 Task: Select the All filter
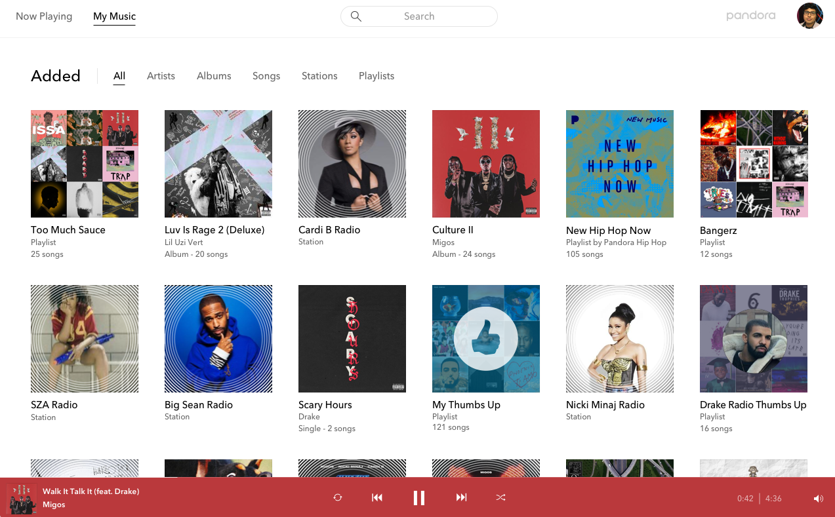[119, 76]
